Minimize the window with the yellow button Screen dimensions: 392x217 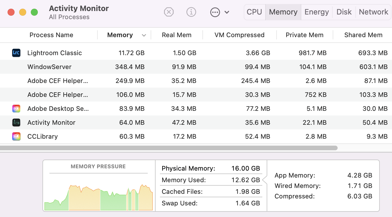tap(23, 12)
